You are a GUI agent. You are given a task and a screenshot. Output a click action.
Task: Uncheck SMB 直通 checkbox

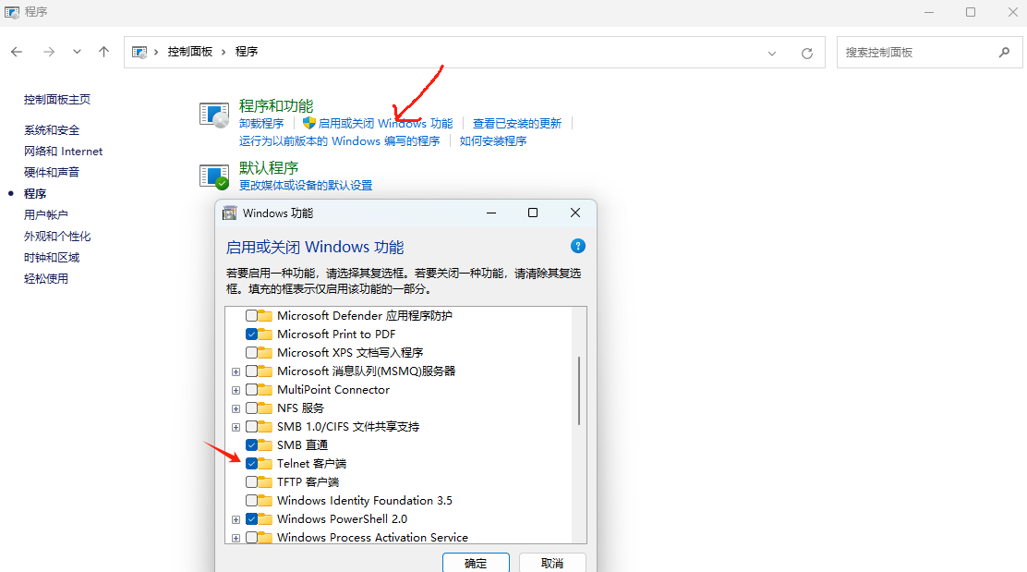pos(251,444)
